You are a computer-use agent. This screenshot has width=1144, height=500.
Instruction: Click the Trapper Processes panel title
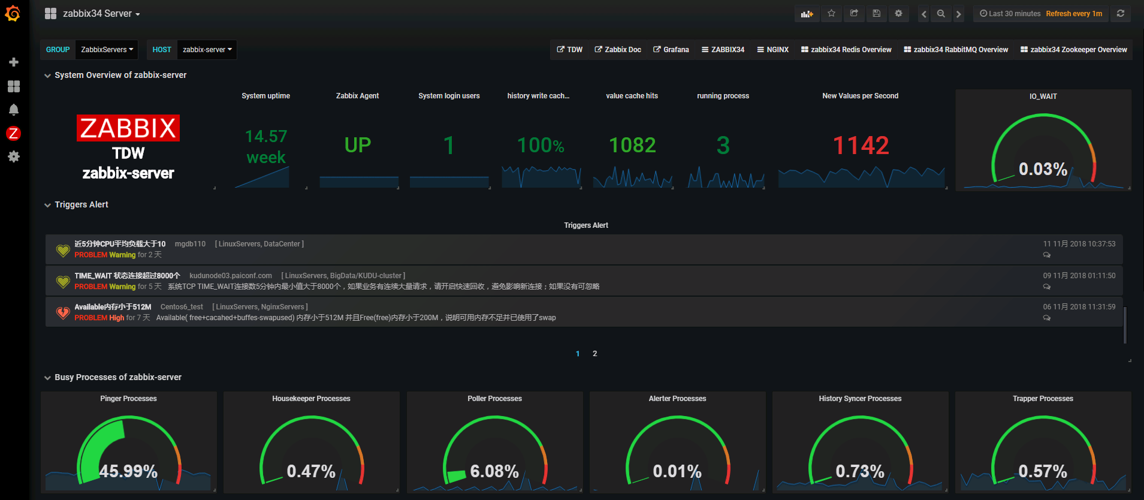[x=1043, y=399]
